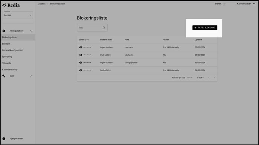Sort by Oprettet column header
Screen dimensions: 259x145
[198, 40]
